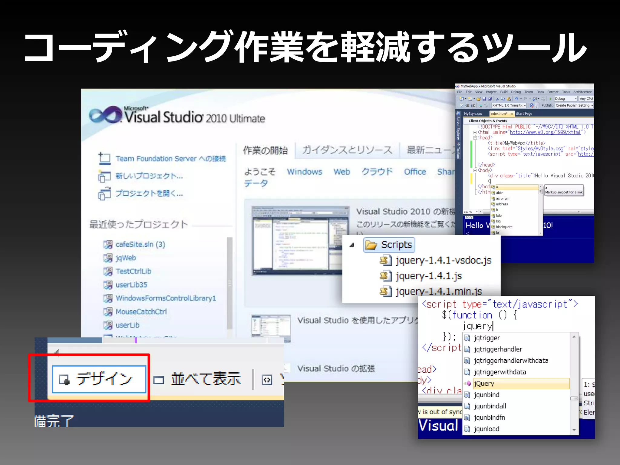Open the Architecture menu
620x465 pixels.
pyautogui.click(x=582, y=92)
